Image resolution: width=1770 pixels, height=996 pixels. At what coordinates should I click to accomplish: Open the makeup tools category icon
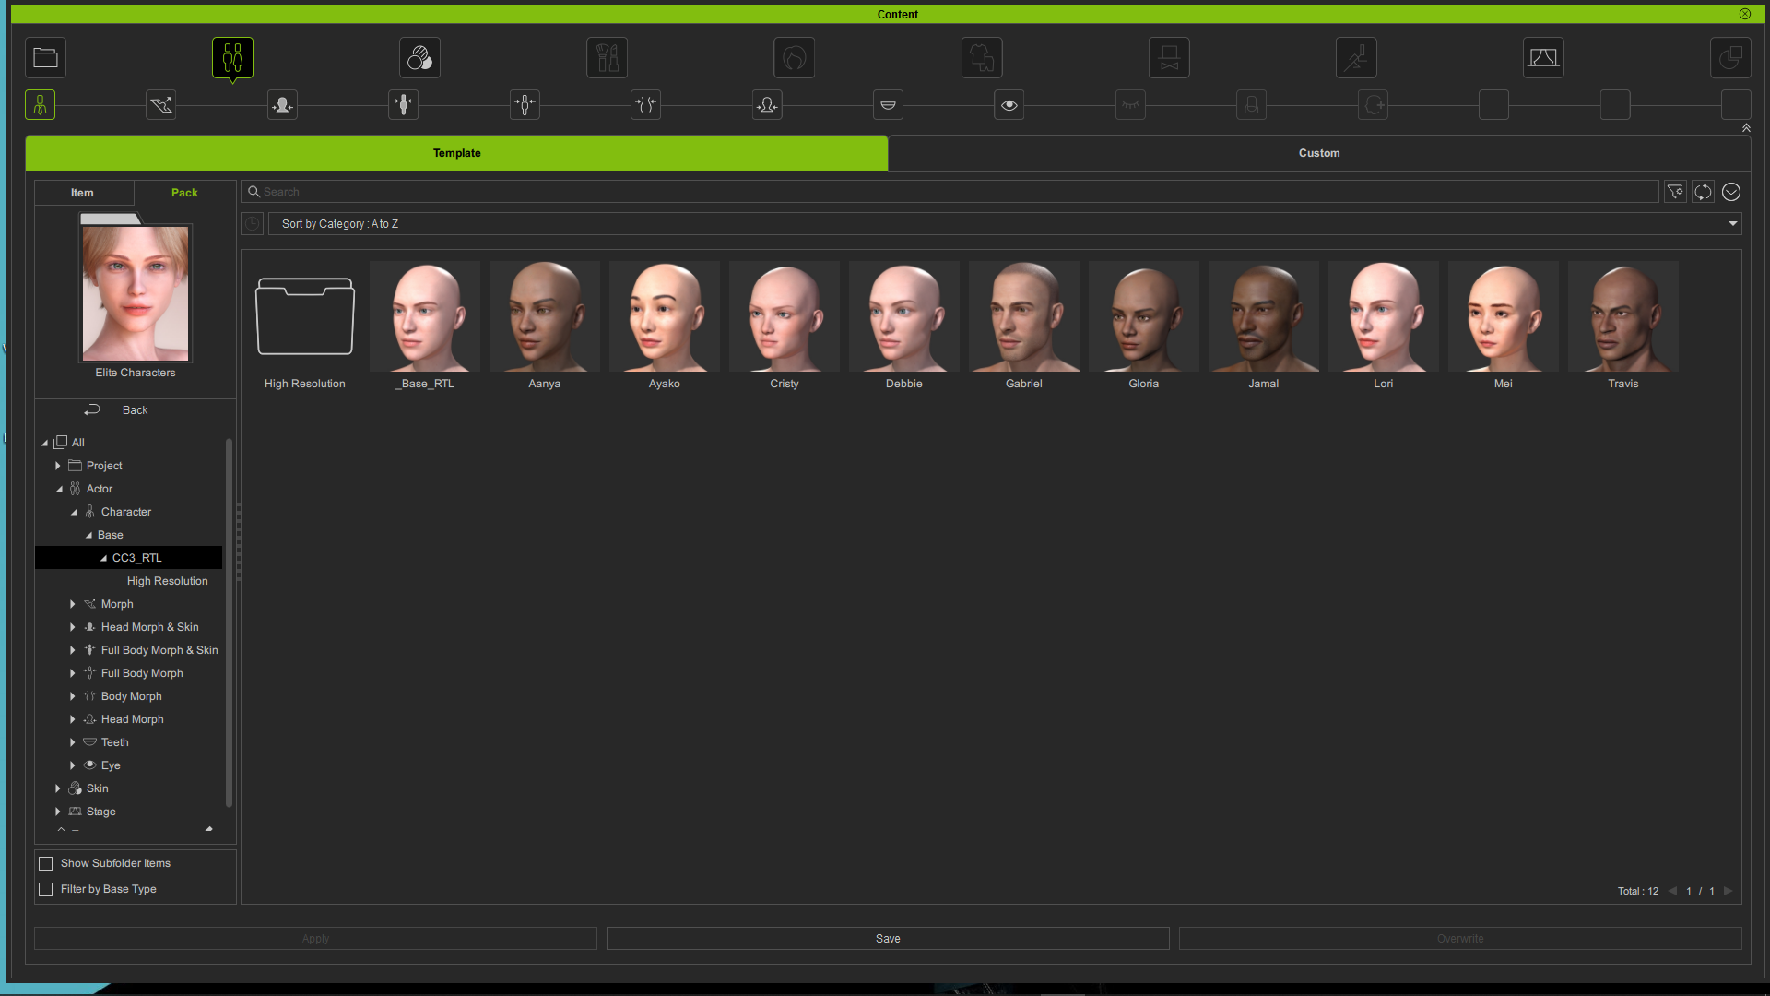coord(607,58)
